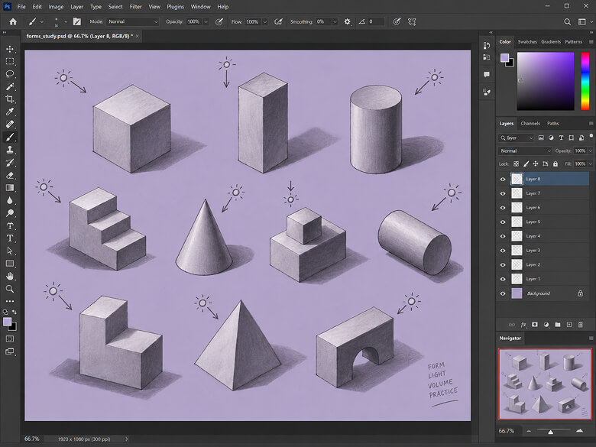
Task: Open the brush Mode dropdown
Action: (132, 21)
